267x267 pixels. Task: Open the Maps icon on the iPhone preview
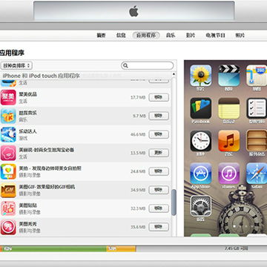[257, 76]
